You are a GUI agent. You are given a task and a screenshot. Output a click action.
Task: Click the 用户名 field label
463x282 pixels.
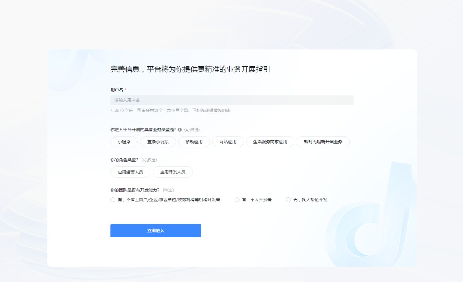click(x=117, y=90)
